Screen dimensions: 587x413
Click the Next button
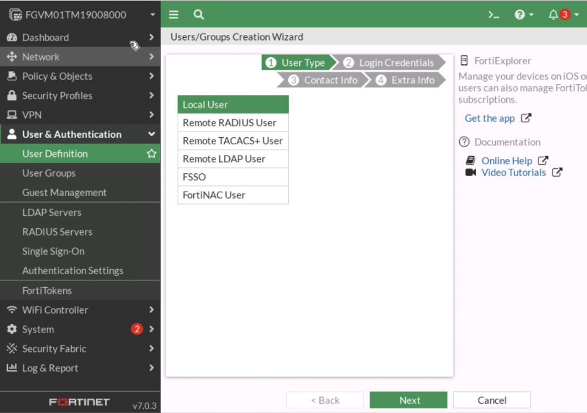(409, 399)
